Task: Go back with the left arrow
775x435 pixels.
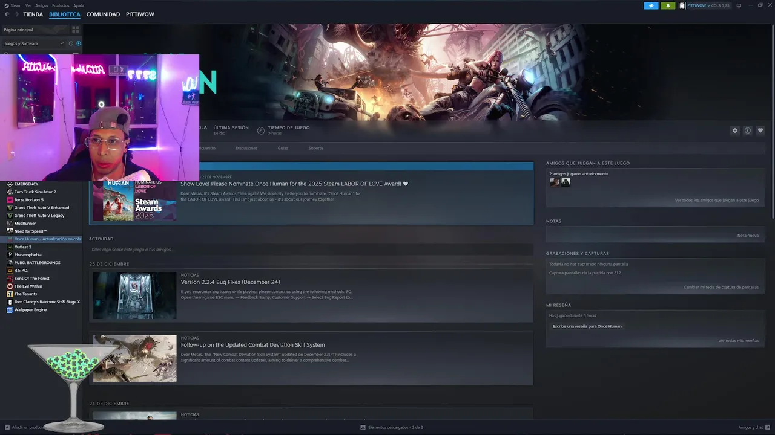Action: (x=7, y=14)
